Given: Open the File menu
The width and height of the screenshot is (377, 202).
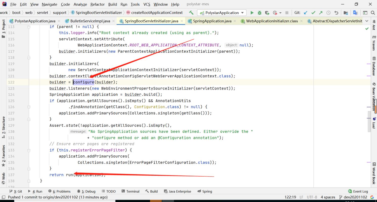Looking at the screenshot, I should coord(13,4).
